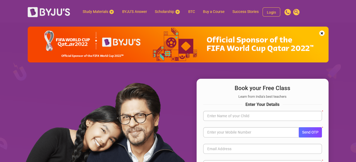Focus the Enter Name of your Child field
The image size is (356, 162).
263,116
